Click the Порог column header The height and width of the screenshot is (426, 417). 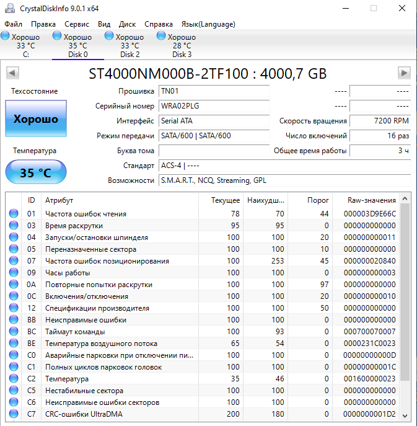tap(310, 200)
